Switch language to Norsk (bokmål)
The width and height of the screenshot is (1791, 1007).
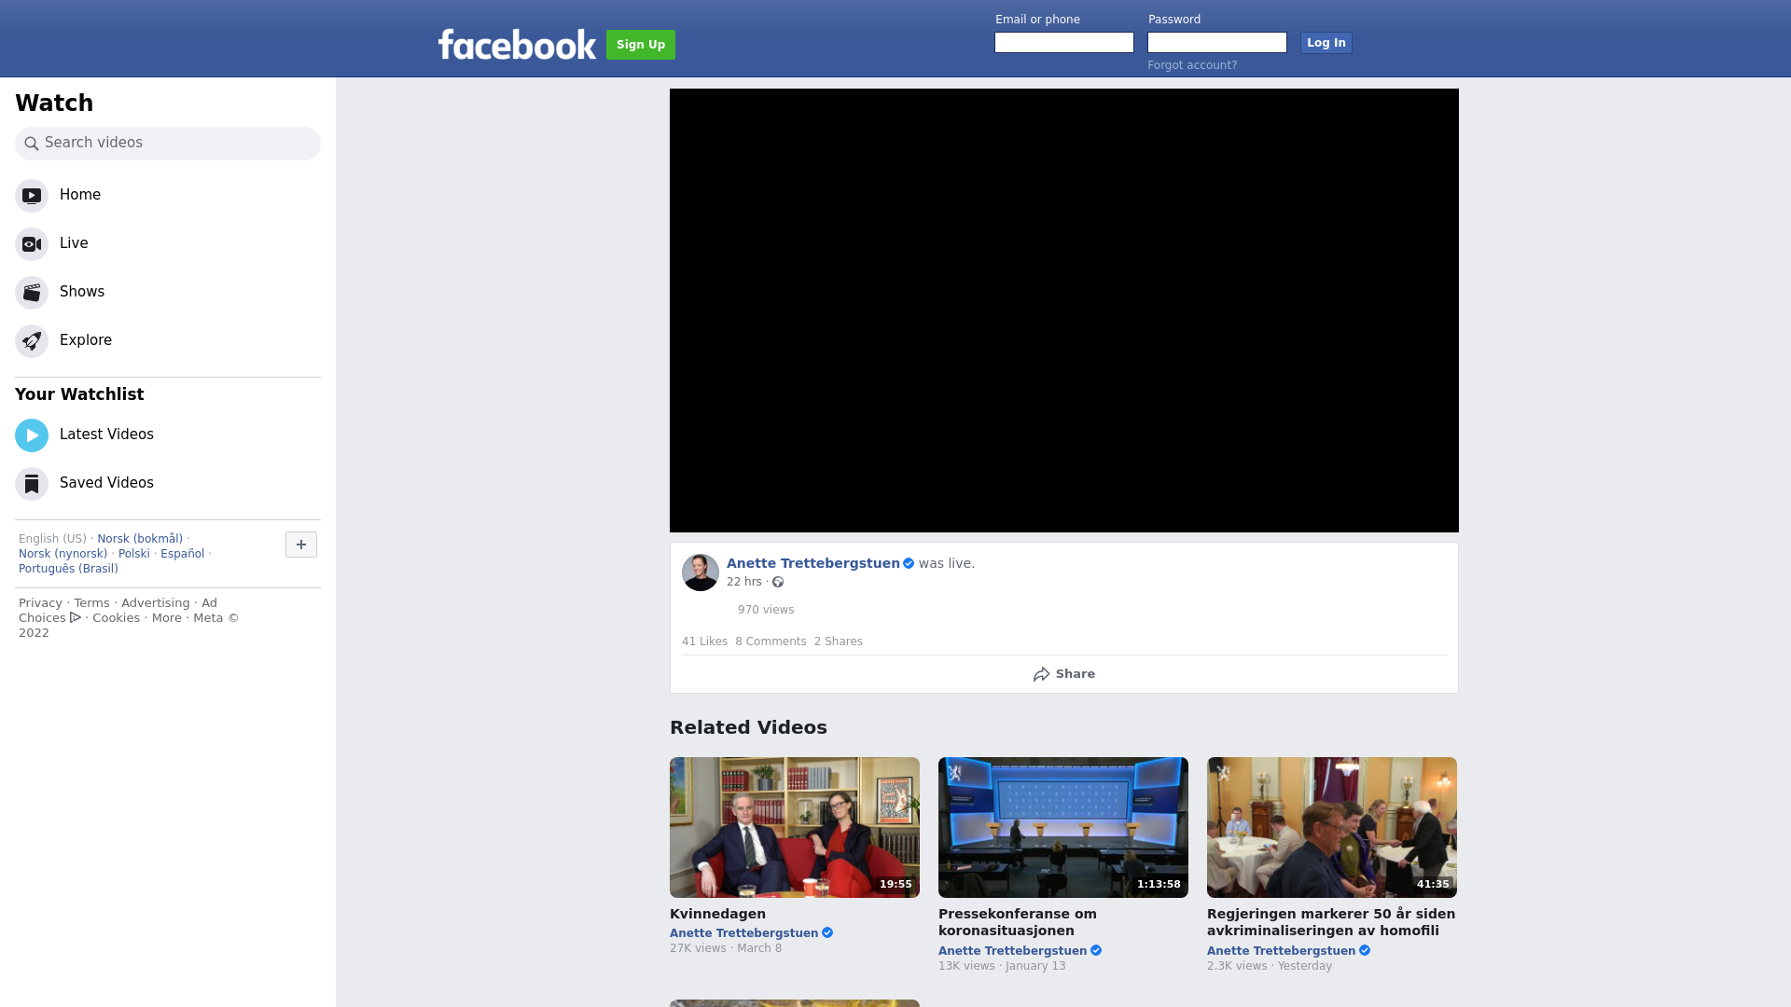pyautogui.click(x=140, y=539)
